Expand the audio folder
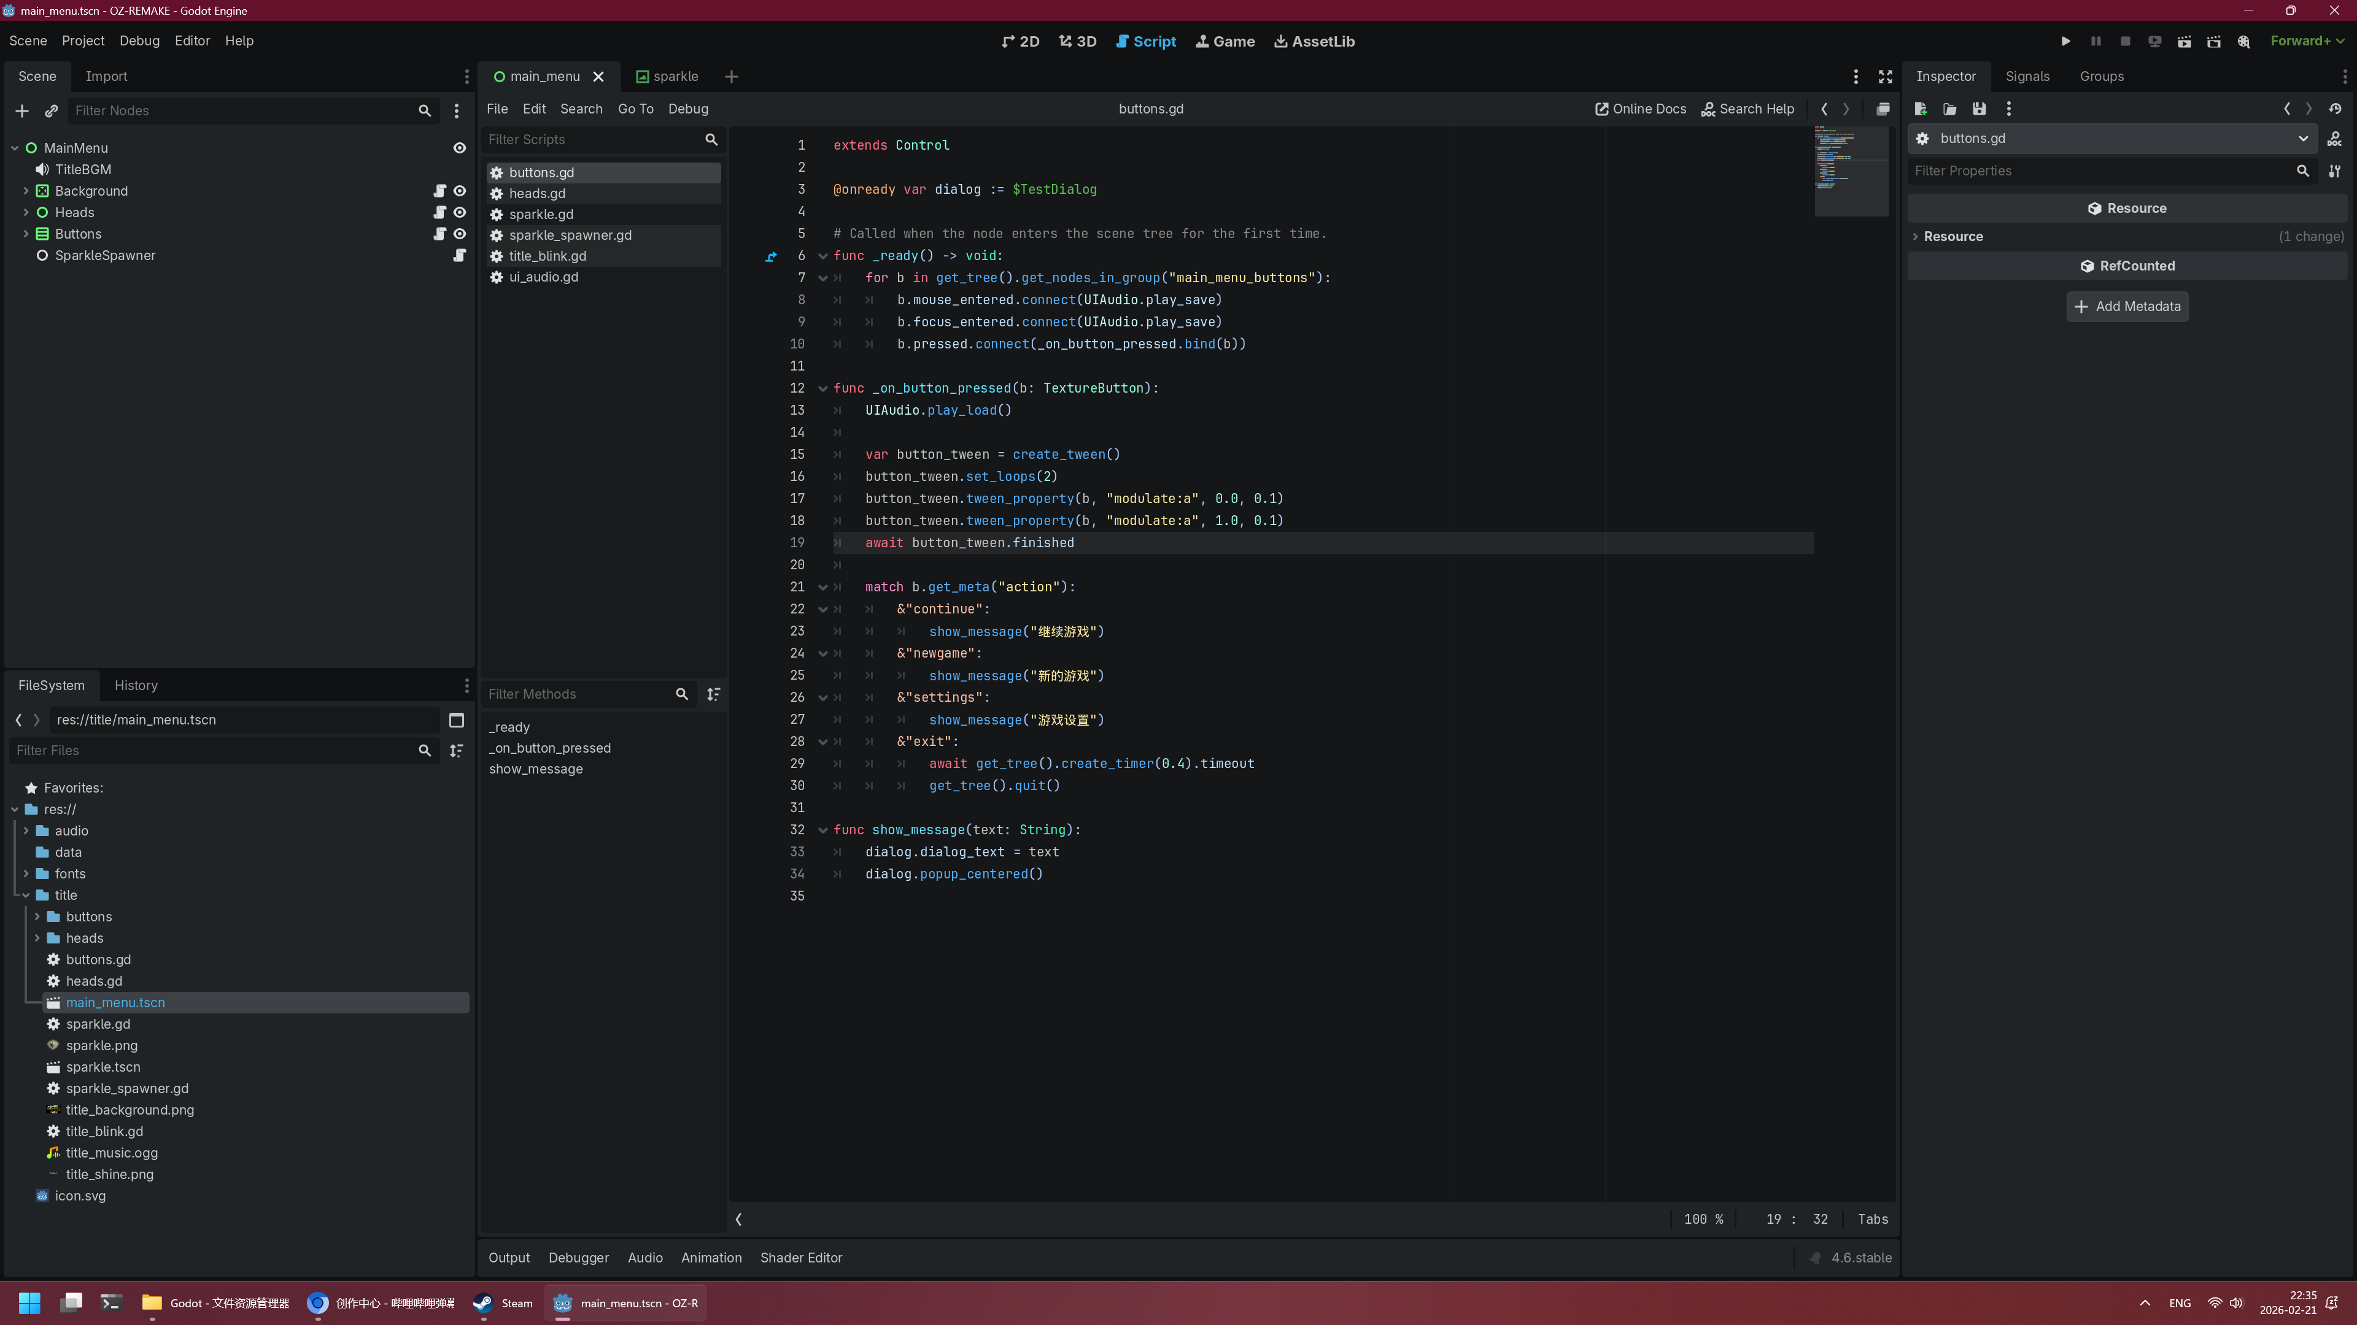2357x1325 pixels. (26, 831)
